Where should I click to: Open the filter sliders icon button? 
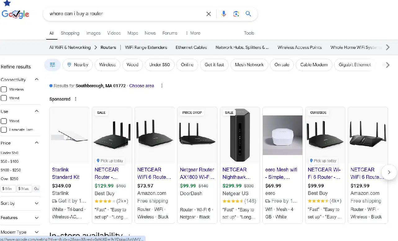[52, 65]
